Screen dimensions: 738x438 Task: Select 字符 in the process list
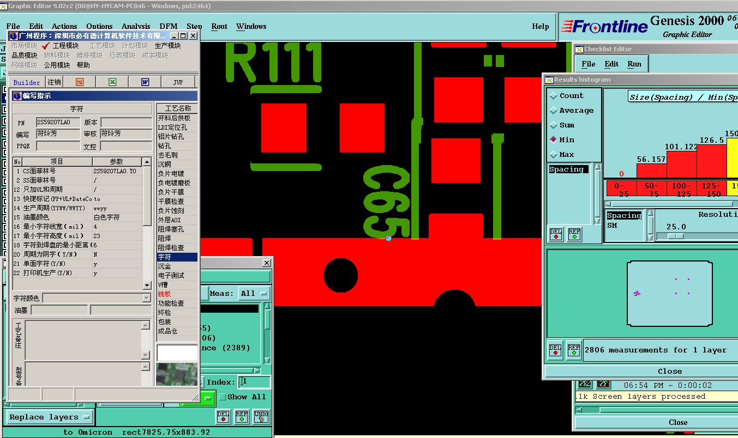click(177, 257)
